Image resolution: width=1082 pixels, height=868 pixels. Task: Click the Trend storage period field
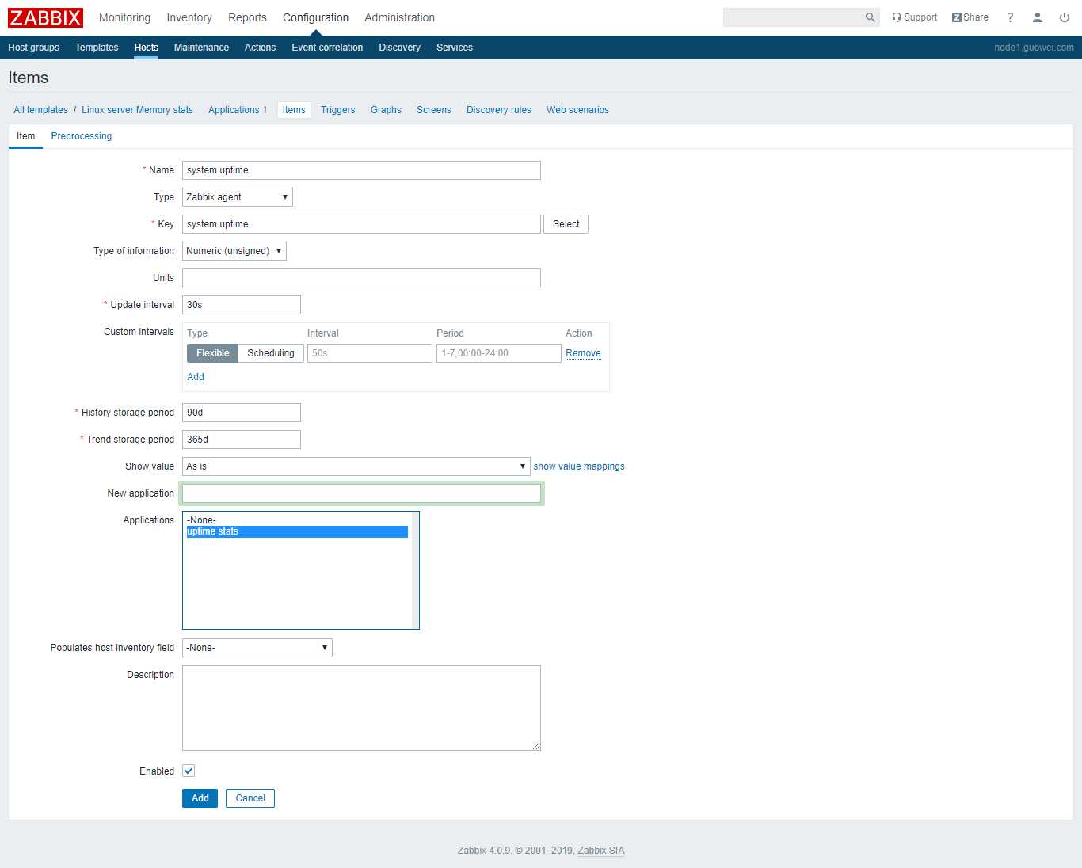coord(242,440)
